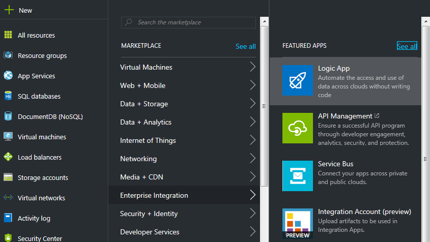This screenshot has width=430, height=242.
Task: Expand Data + Storage category chevron
Action: (252, 104)
